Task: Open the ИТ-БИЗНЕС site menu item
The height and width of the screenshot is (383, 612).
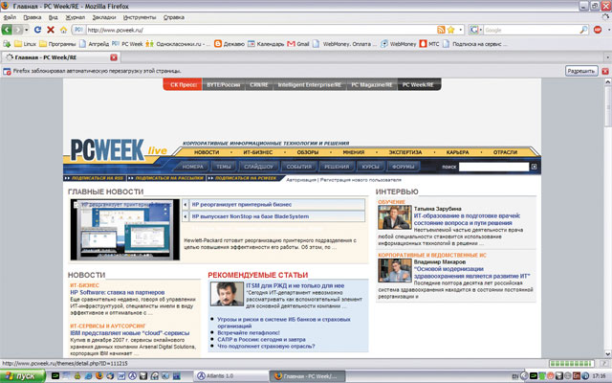Action: [x=258, y=152]
